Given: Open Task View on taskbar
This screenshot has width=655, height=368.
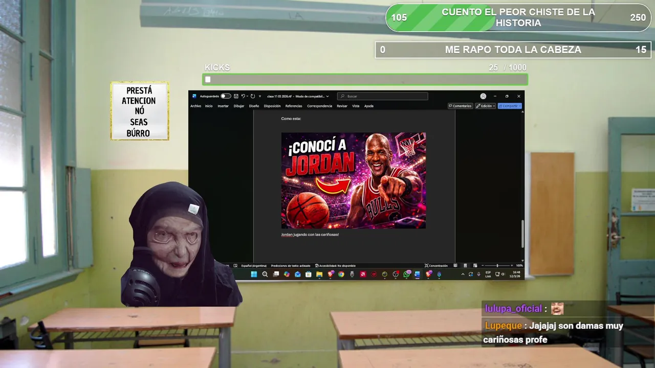Looking at the screenshot, I should [x=276, y=274].
